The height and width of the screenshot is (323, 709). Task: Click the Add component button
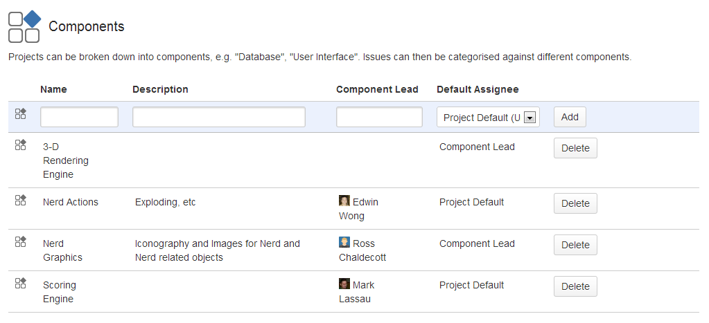point(570,117)
